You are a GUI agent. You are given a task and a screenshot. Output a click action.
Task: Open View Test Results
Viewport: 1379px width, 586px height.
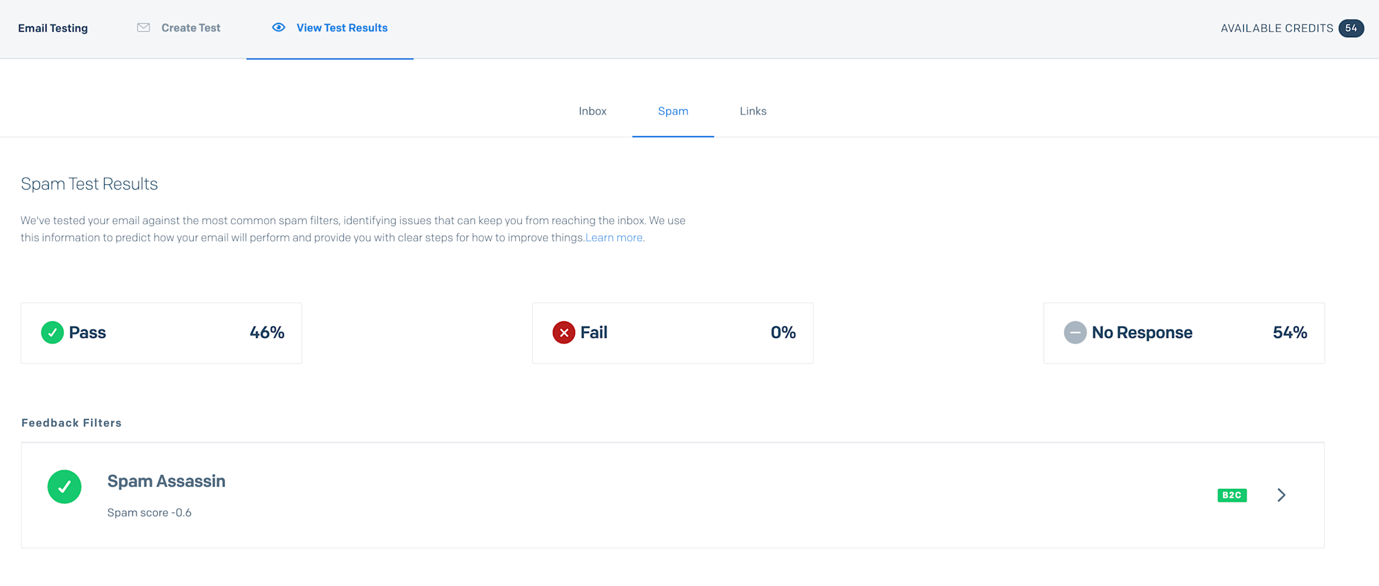click(x=341, y=28)
